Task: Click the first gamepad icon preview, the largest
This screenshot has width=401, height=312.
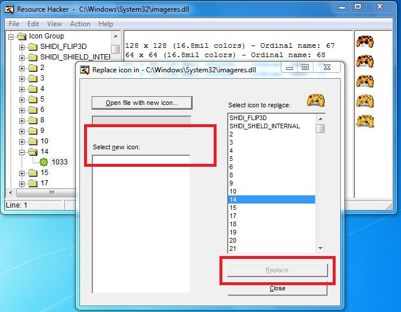Action: pyautogui.click(x=365, y=41)
